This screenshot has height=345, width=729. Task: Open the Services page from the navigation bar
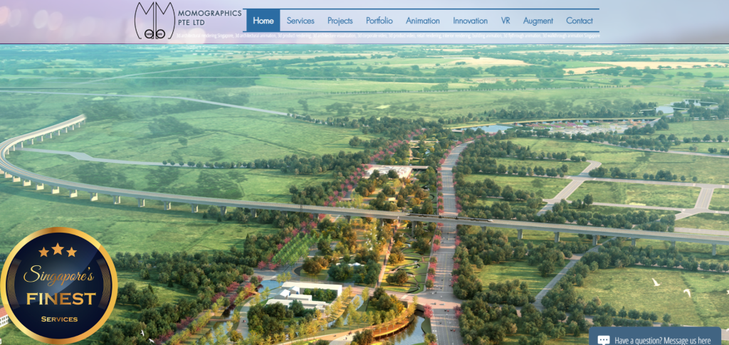[300, 21]
